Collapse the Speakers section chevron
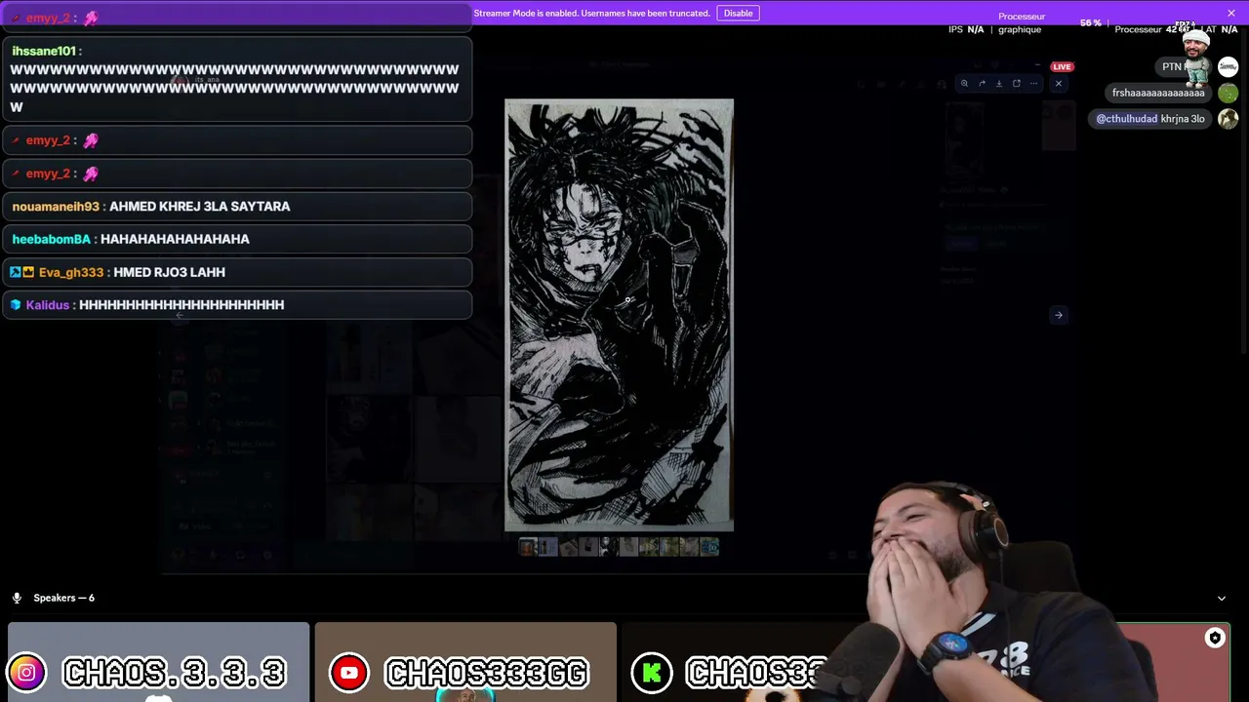Viewport: 1249px width, 702px height. [1222, 598]
